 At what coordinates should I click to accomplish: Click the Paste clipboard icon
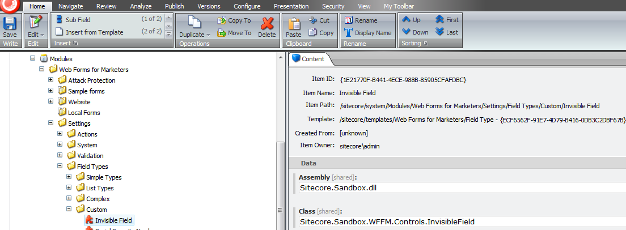(294, 27)
